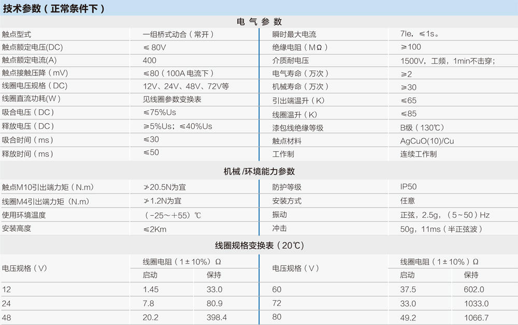Screen dimensions: 518x325
Task: Click the 电压规格（V）column header
Action: [24, 268]
